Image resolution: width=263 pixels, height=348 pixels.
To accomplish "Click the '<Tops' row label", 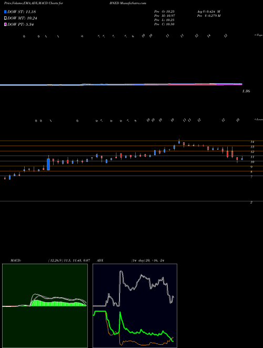I will tap(258, 35).
